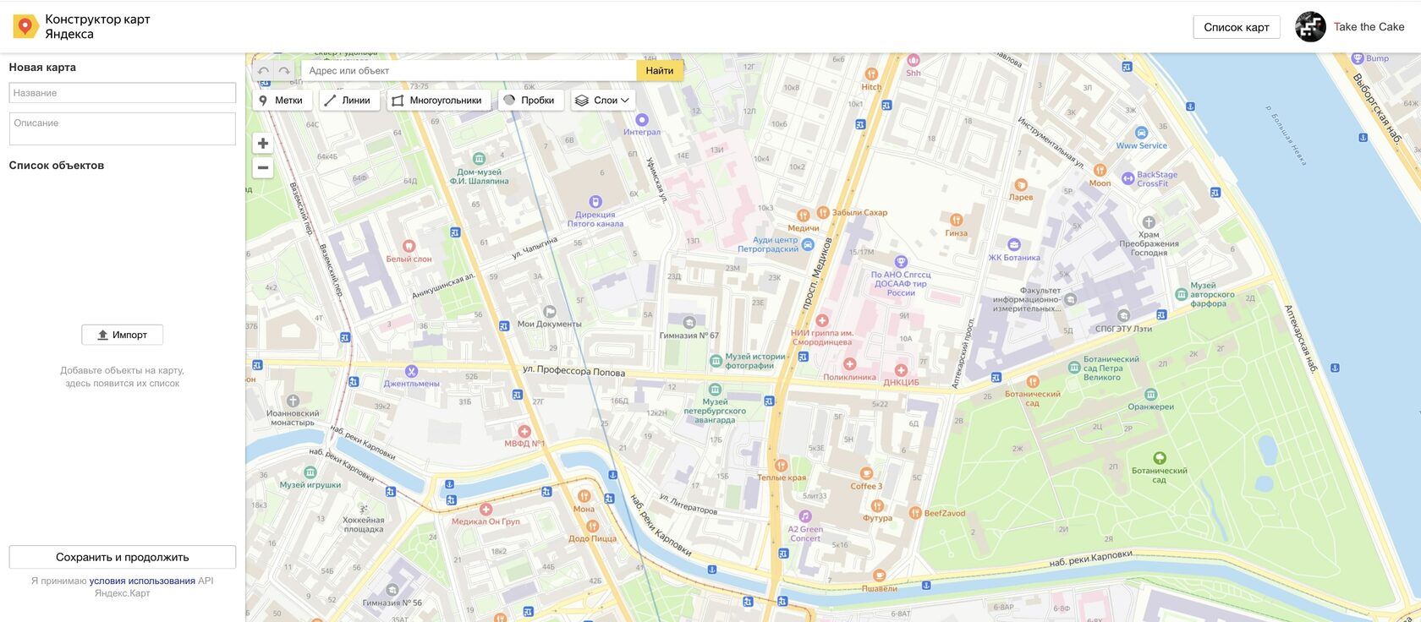Click the Медичи restaurant marker
1421x622 pixels.
tap(804, 216)
